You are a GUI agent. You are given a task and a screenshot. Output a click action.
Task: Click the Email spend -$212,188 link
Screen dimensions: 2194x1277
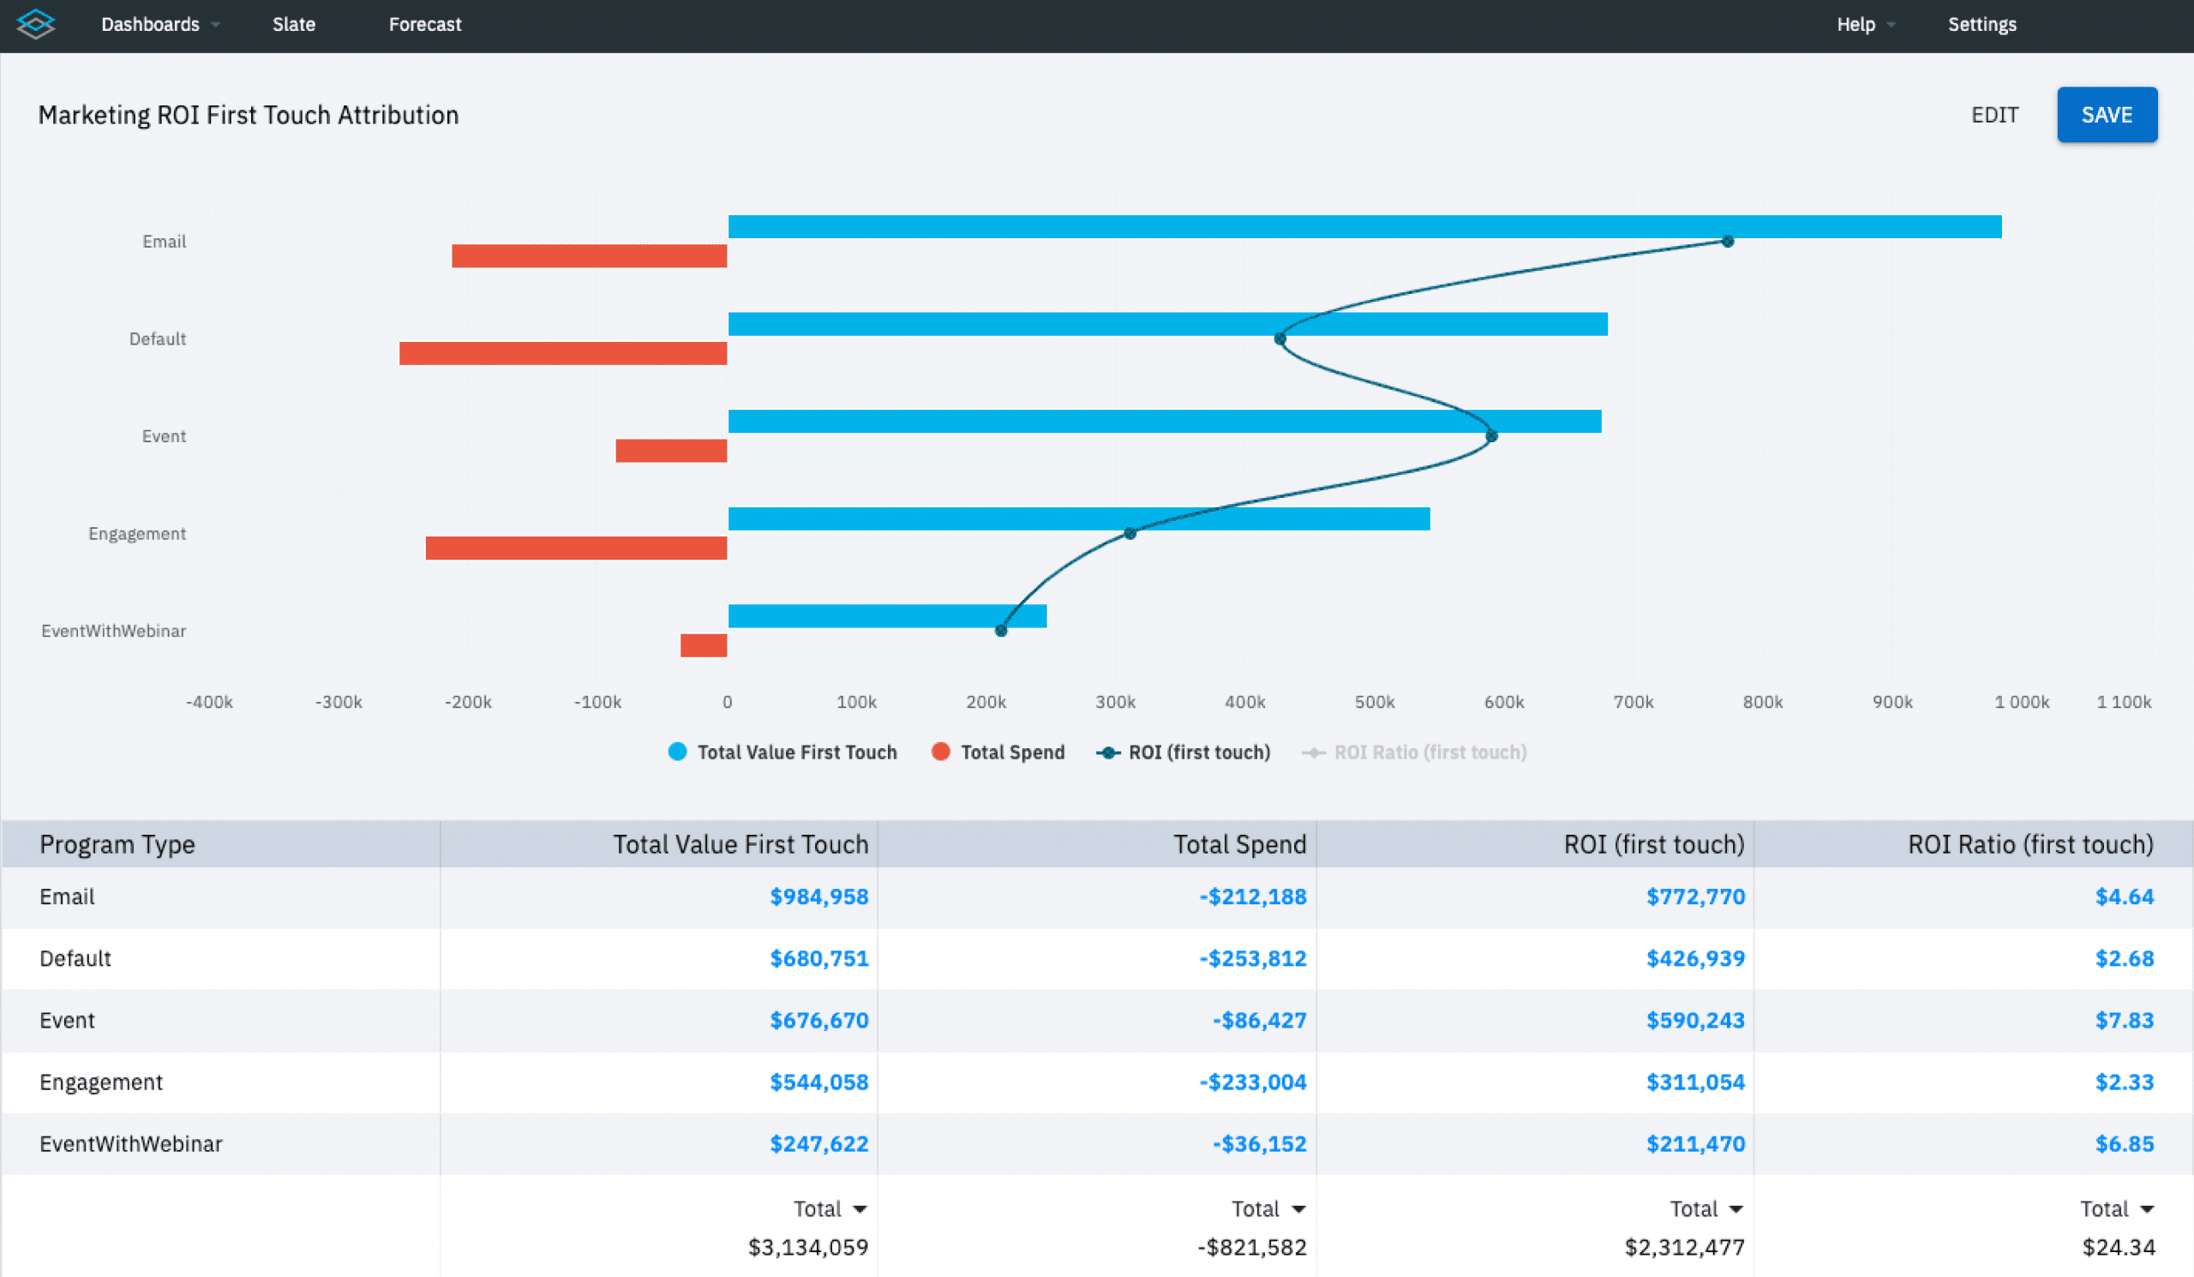click(x=1253, y=896)
